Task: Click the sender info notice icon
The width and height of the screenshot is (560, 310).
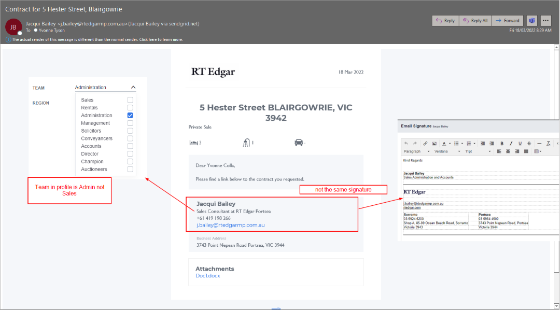Action: click(x=8, y=39)
